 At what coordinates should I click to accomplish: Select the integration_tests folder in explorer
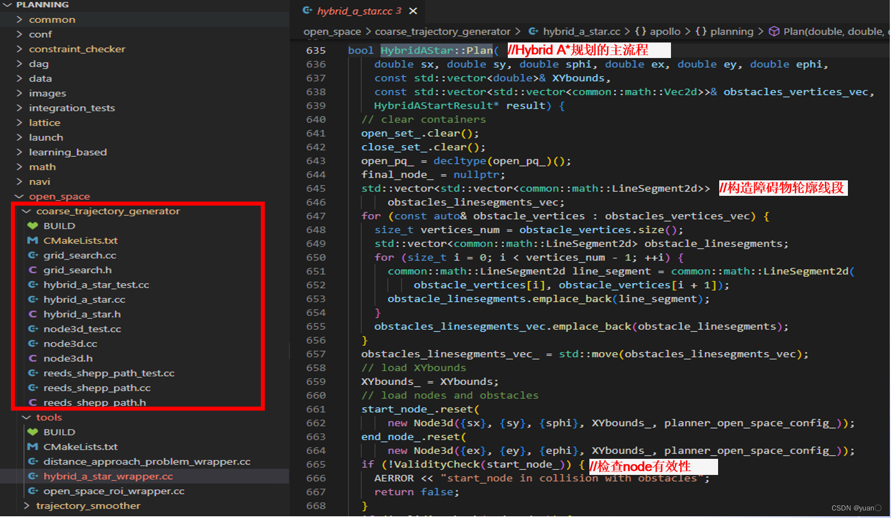(x=72, y=108)
